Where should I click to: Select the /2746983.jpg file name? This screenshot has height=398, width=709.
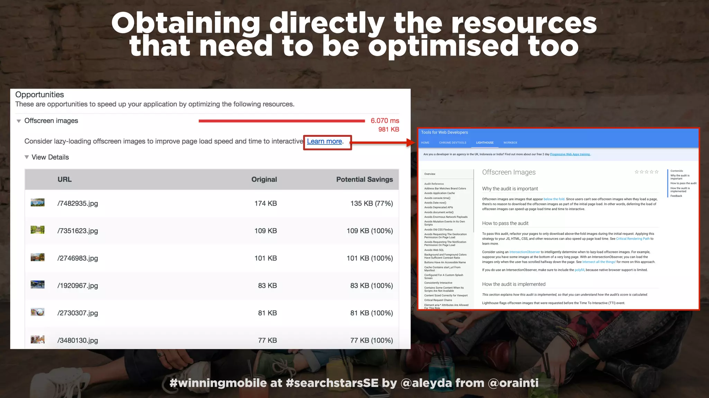[x=78, y=258]
